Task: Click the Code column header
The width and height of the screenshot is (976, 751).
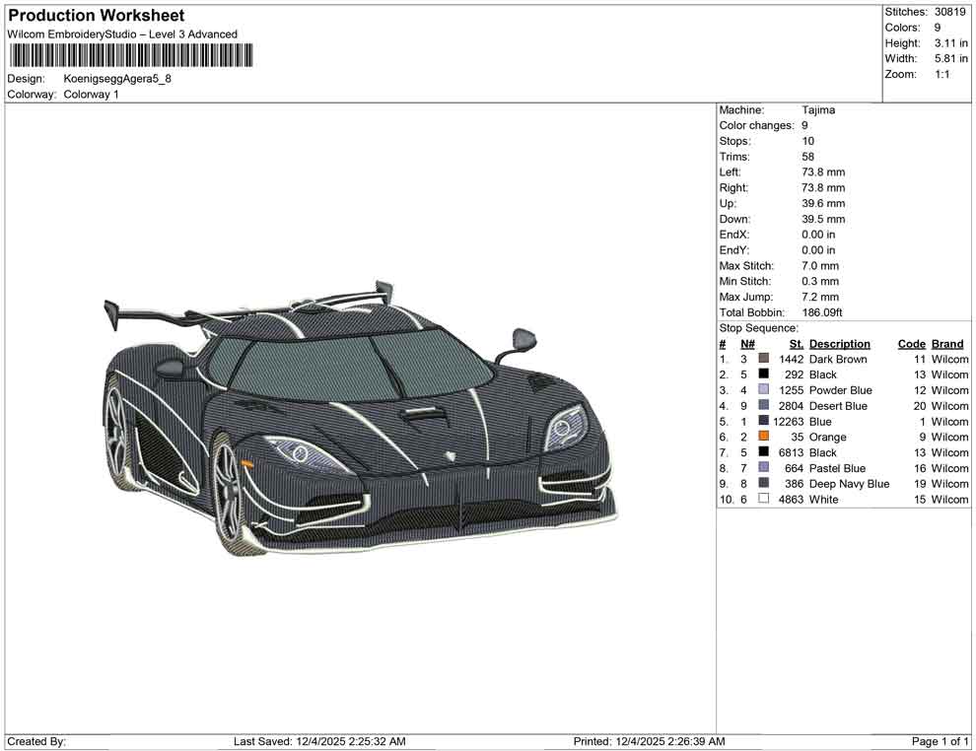Action: click(911, 343)
